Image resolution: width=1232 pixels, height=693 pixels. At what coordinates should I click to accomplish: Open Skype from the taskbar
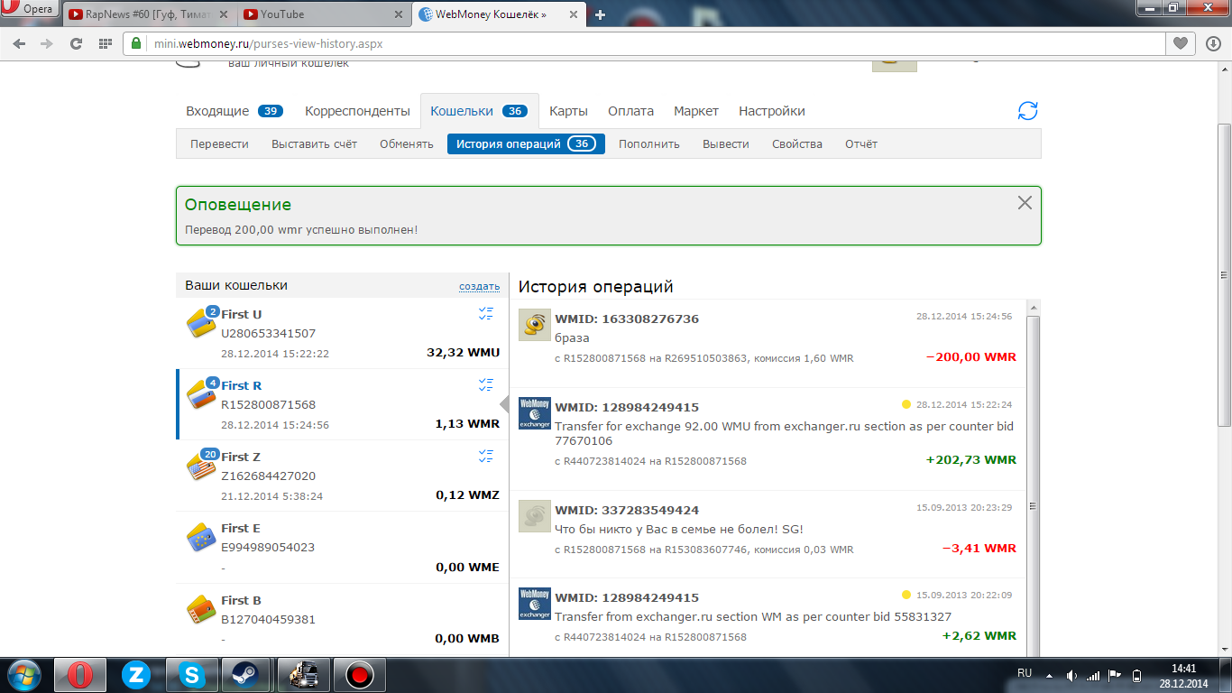pyautogui.click(x=192, y=675)
